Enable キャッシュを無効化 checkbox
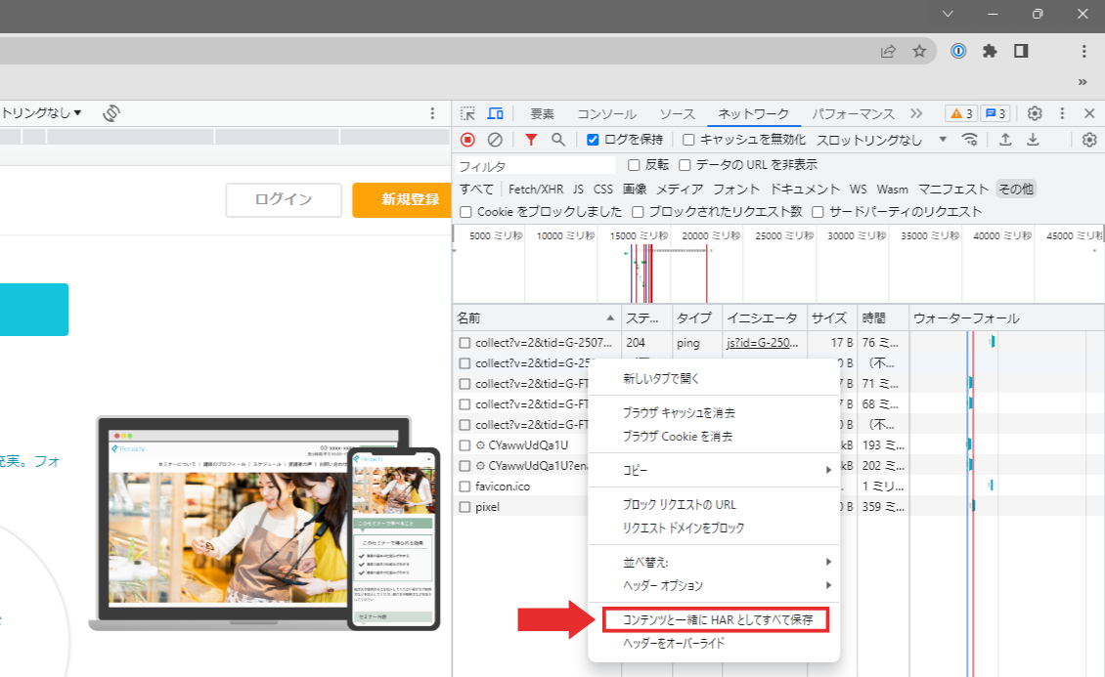 688,140
